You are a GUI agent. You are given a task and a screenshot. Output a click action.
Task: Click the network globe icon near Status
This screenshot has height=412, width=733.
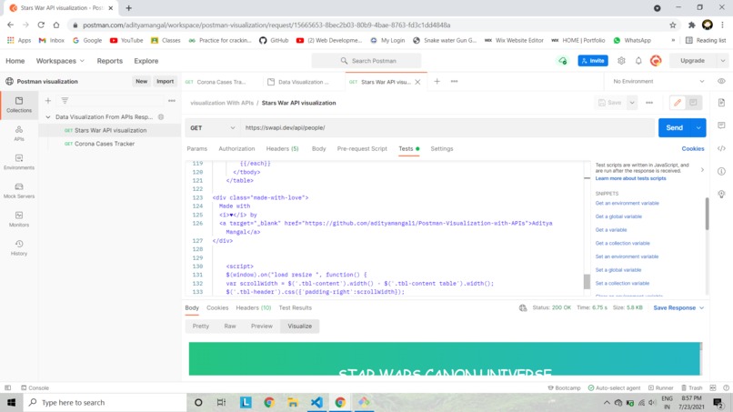click(523, 307)
